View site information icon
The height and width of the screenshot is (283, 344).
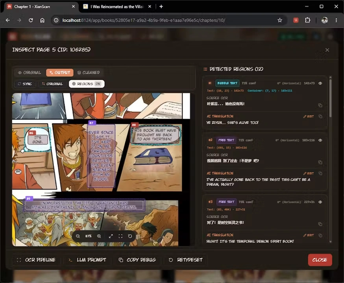pos(56,20)
